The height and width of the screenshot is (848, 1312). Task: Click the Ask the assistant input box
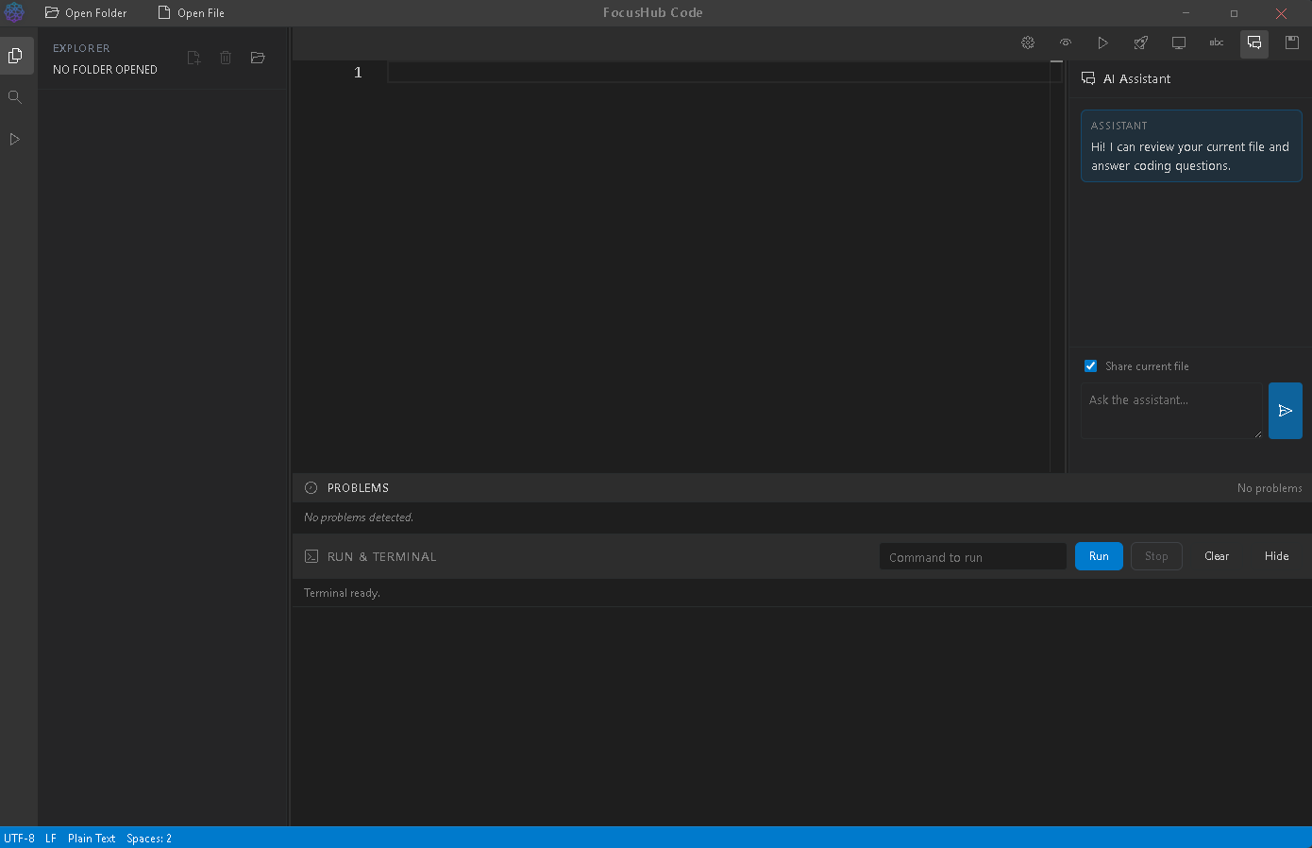[1172, 410]
